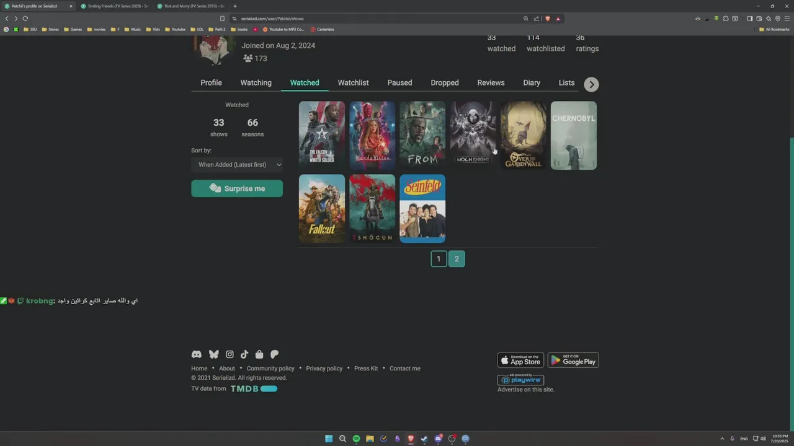This screenshot has width=794, height=446.
Task: Click the Get it on Google Play badge
Action: [573, 360]
